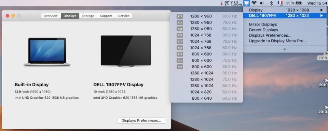Select 1024 × 768 at 60.0 Hz

(206, 48)
